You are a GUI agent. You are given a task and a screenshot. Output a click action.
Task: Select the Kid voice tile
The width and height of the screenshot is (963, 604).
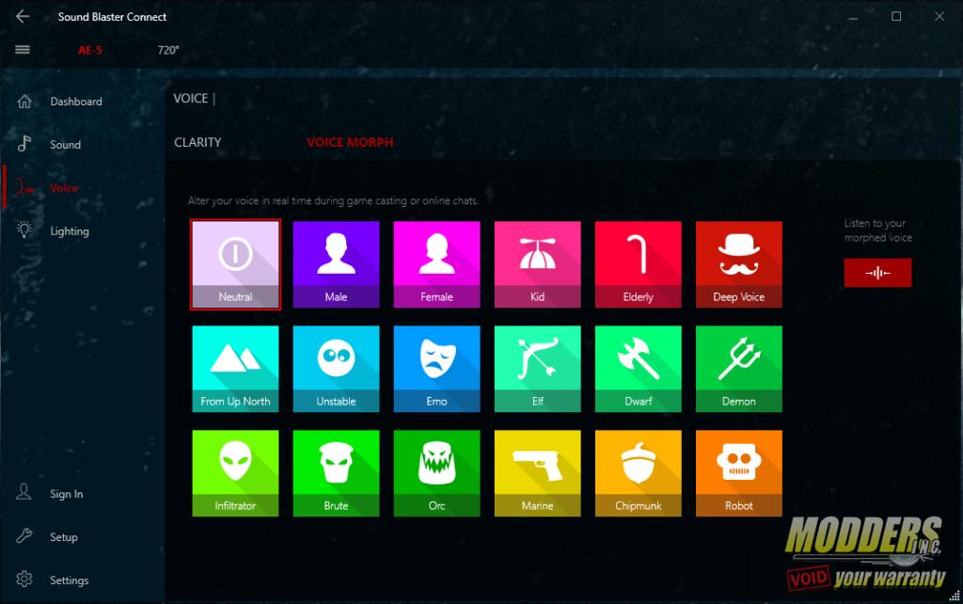point(537,264)
